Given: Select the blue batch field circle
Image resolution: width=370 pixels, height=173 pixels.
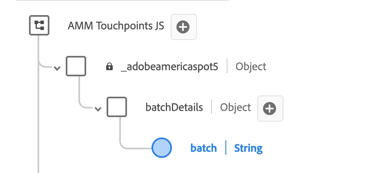Looking at the screenshot, I should coord(162,148).
